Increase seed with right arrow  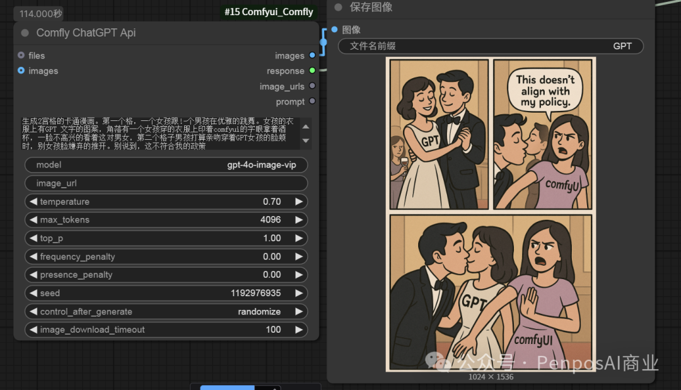click(x=299, y=293)
